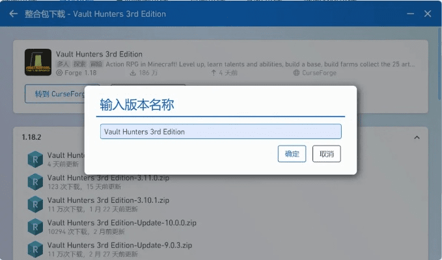
Task: Cancel the dialog with 取消
Action: pyautogui.click(x=326, y=154)
